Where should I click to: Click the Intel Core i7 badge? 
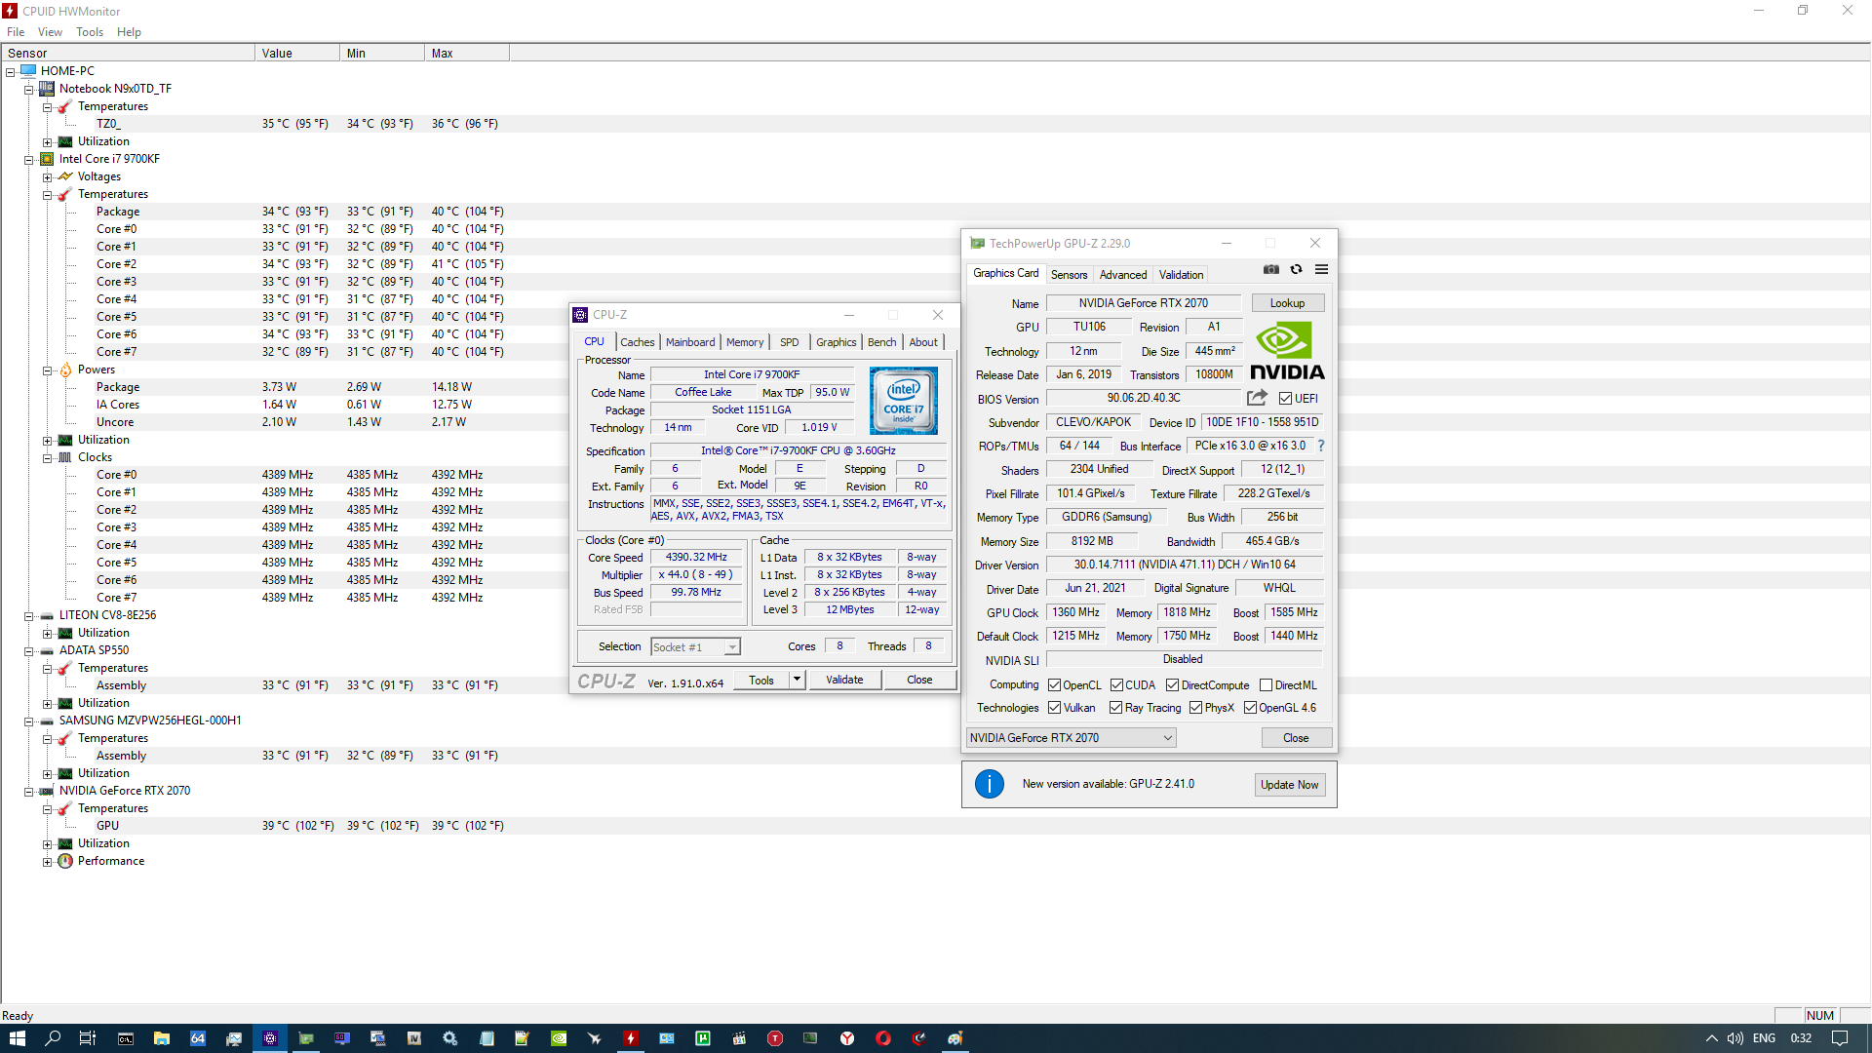tap(904, 401)
